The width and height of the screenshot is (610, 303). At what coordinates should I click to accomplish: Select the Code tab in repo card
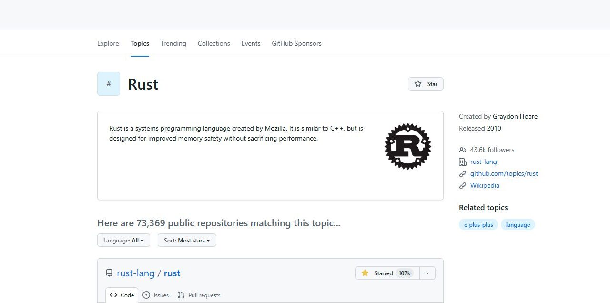tap(122, 295)
